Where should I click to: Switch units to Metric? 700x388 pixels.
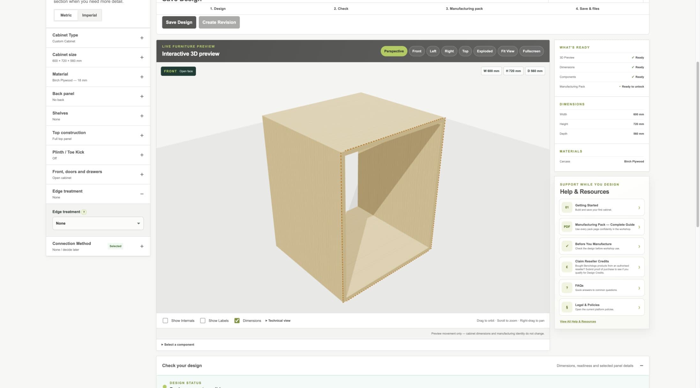66,15
